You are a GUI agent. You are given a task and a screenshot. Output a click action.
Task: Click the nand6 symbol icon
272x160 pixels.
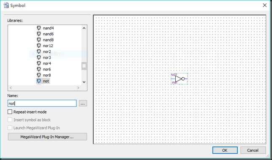[x=39, y=34]
